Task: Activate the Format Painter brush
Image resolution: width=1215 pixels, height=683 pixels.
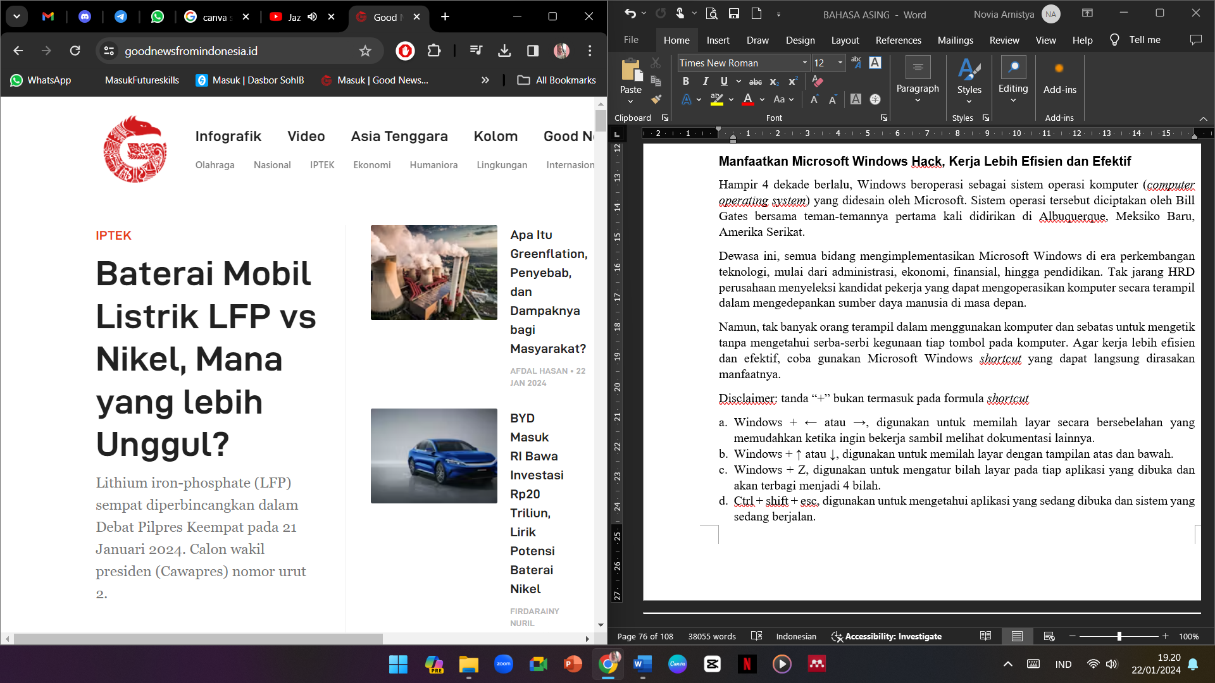Action: (x=656, y=99)
